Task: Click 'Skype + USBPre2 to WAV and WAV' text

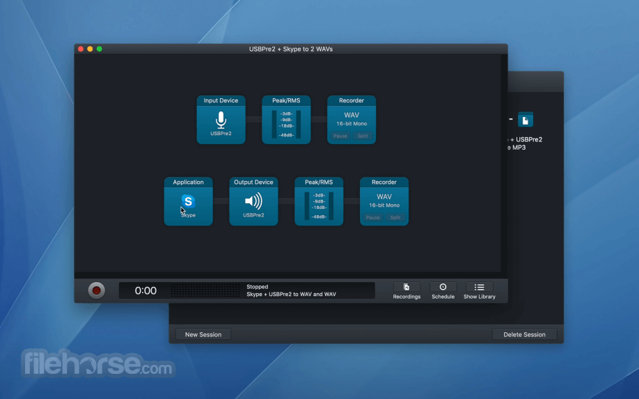Action: pos(291,295)
